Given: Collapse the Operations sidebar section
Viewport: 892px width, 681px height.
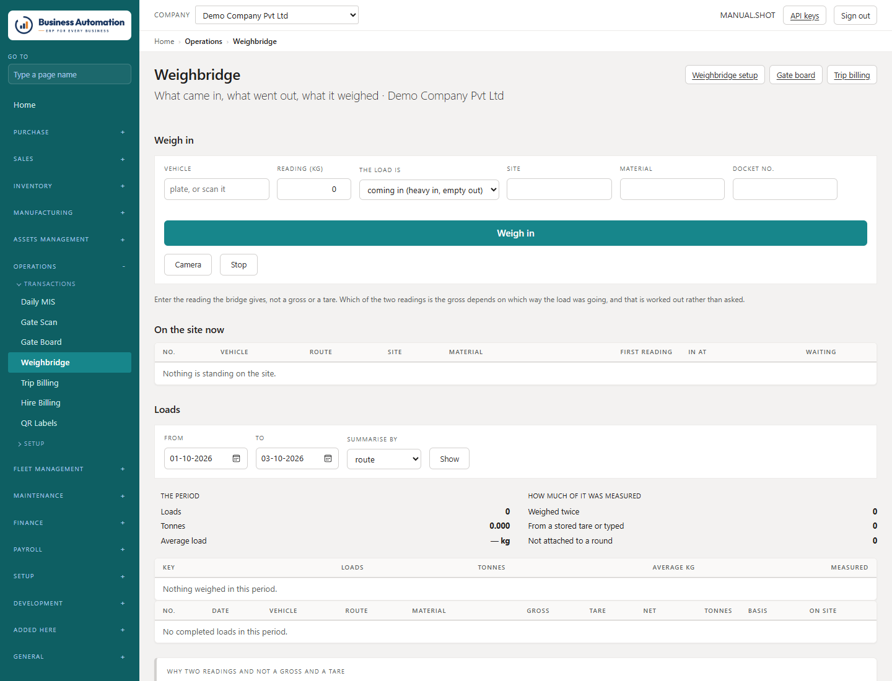Looking at the screenshot, I should (x=69, y=267).
